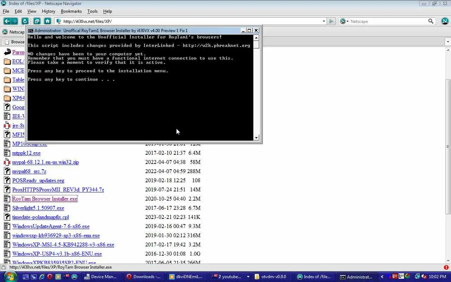Open the address bar history dropdown
Screen dimensions: 451x282
(324, 21)
